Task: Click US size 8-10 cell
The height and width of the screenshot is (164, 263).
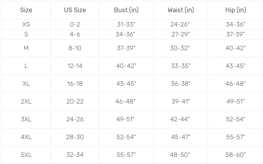Action: pos(75,48)
